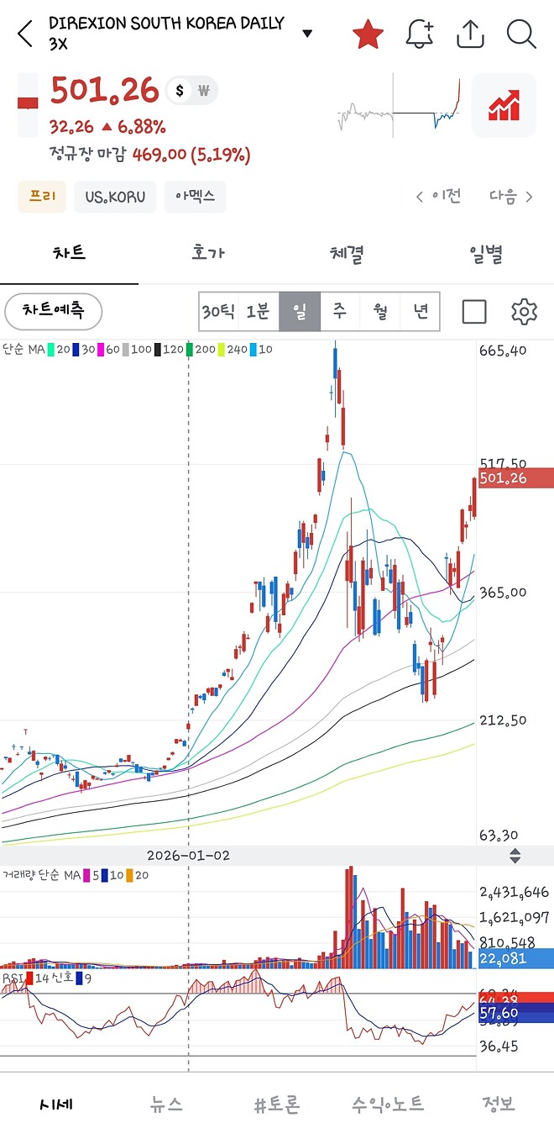Tap the MA 60 magenta color swatch
This screenshot has width=554, height=1139.
click(100, 349)
